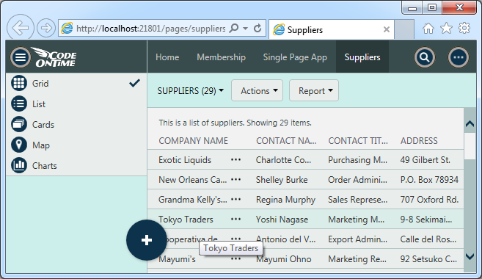Select the Shelley Burke contact cell
Viewport: 482px width, 279px height.
pos(282,180)
